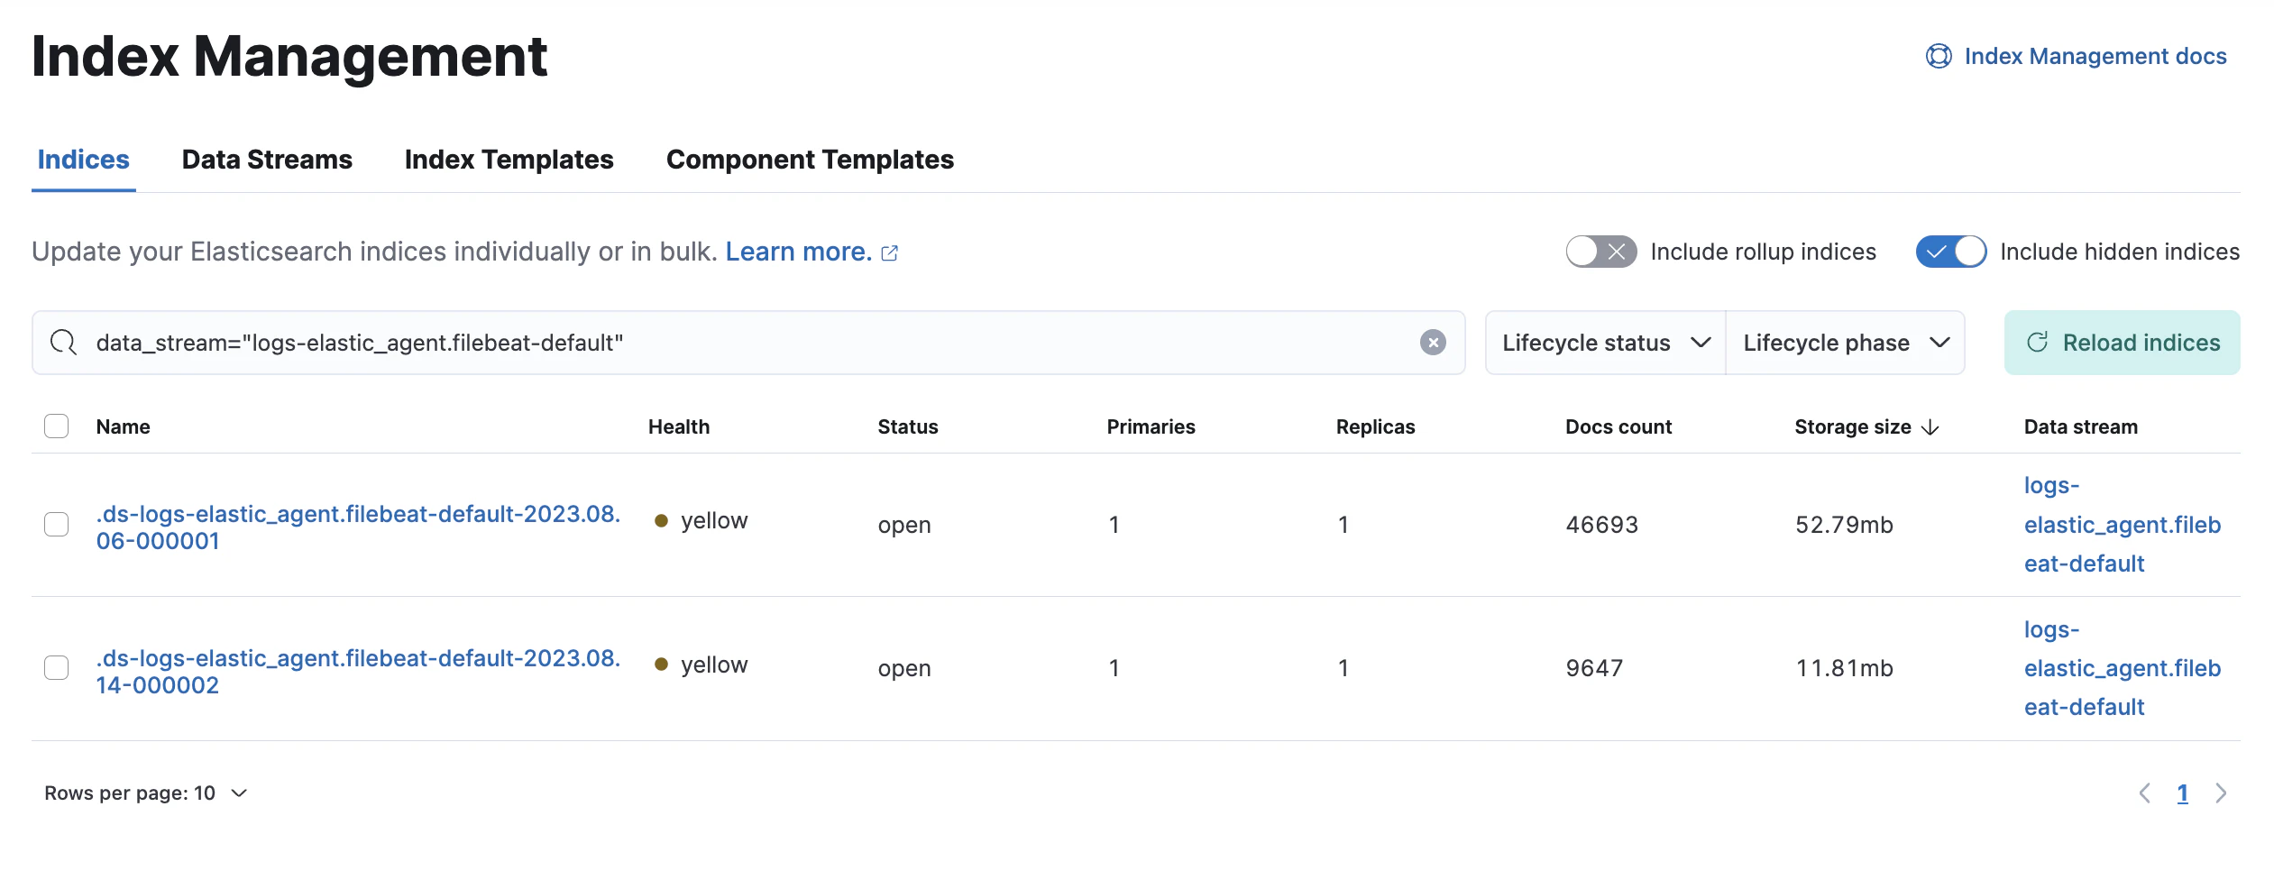This screenshot has height=880, width=2274.
Task: Sort by the Health column header
Action: tap(679, 427)
